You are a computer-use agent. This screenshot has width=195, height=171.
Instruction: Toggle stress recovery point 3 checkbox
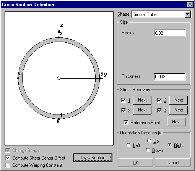click(x=159, y=100)
